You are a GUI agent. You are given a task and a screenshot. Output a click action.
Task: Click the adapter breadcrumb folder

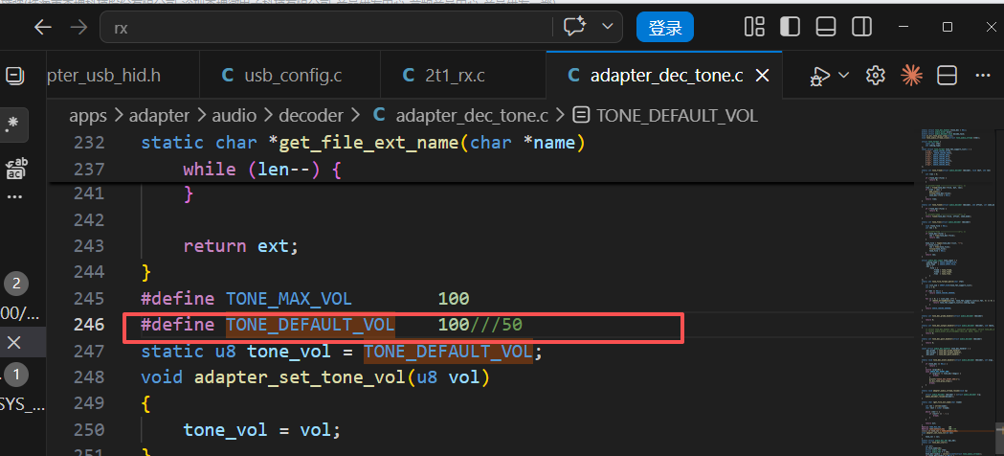(x=160, y=116)
